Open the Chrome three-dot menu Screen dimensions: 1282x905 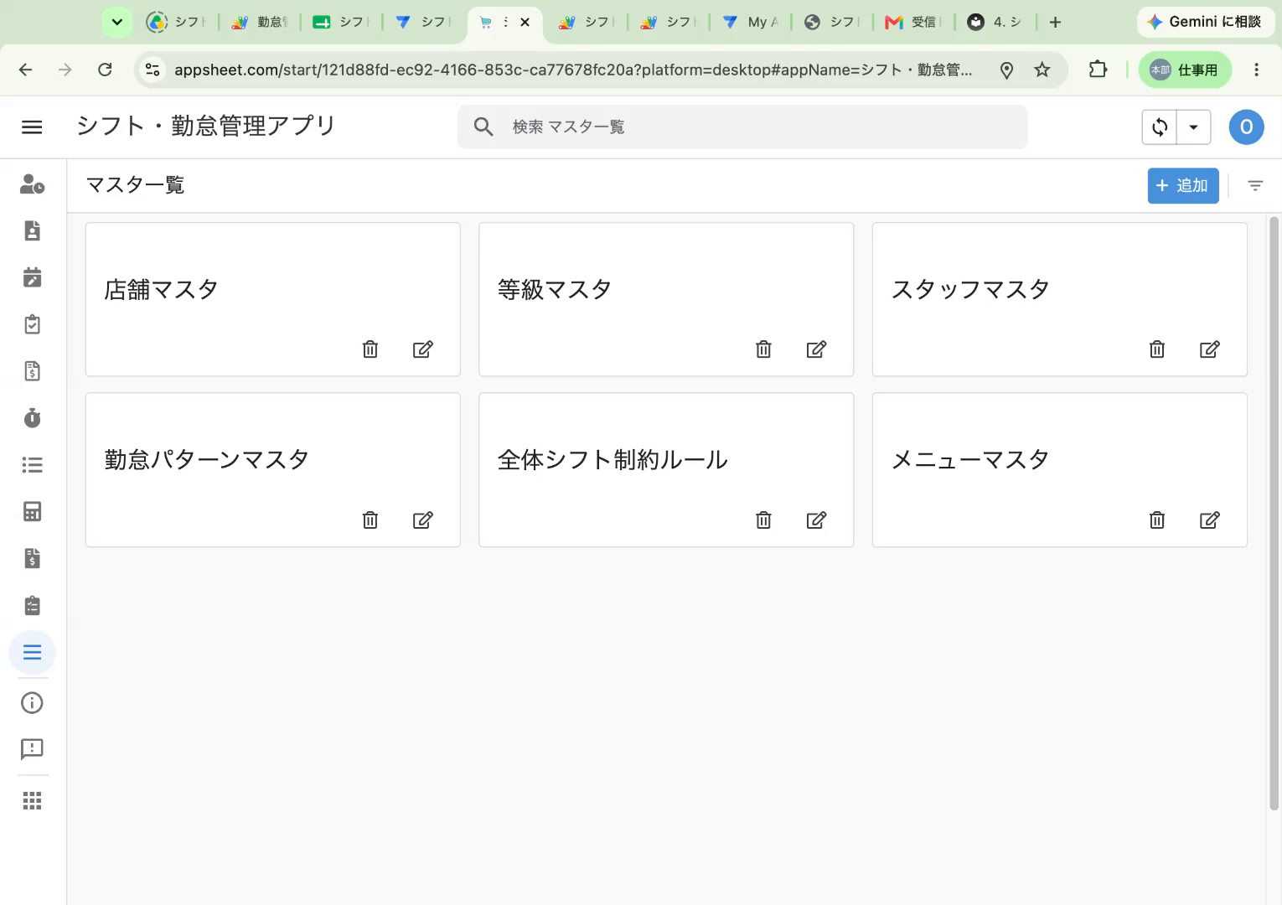click(1256, 70)
